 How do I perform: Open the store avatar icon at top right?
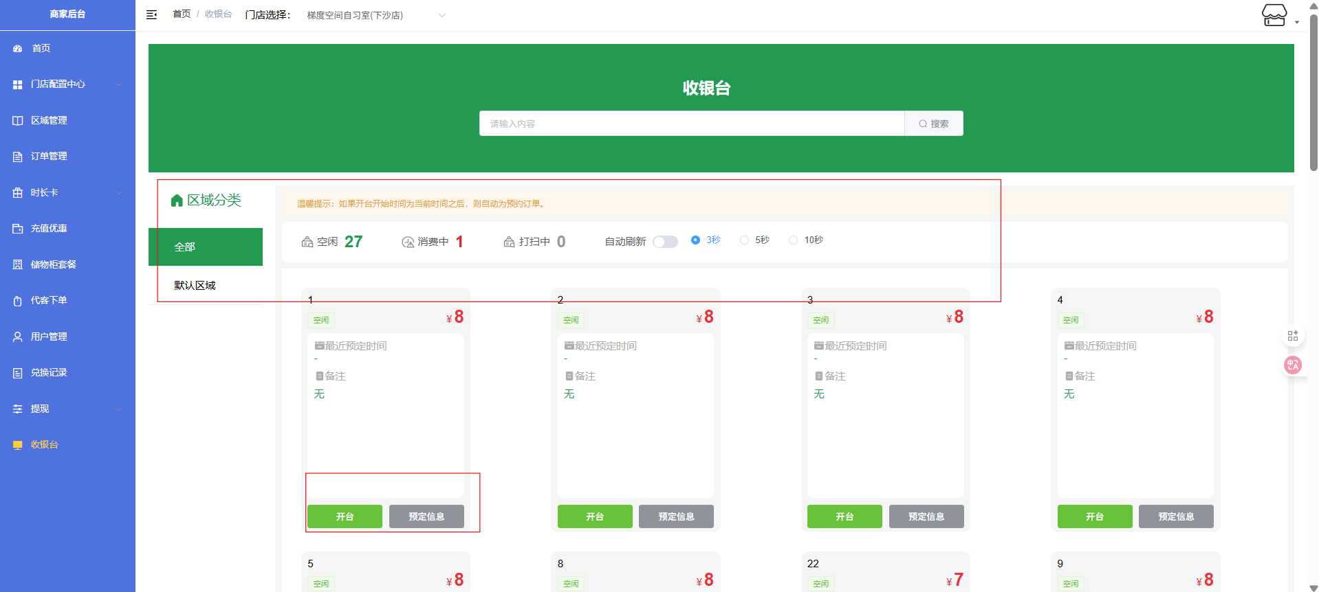click(x=1274, y=14)
